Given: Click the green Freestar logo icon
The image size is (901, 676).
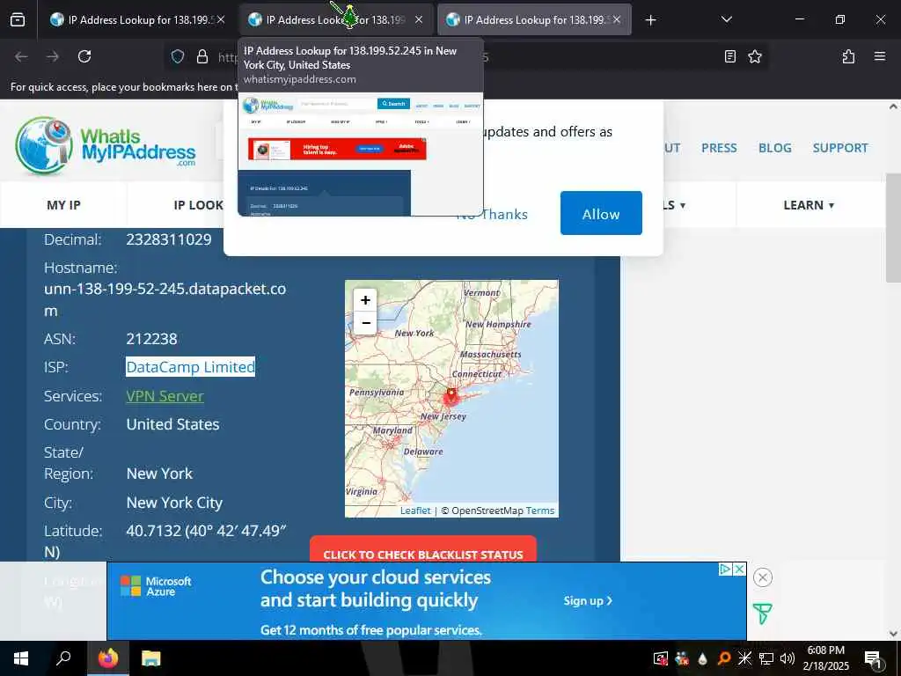Looking at the screenshot, I should coord(763,614).
